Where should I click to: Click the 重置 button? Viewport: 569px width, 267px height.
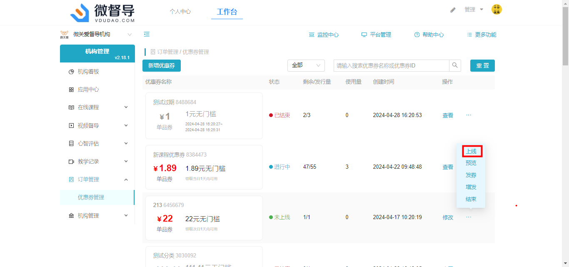coord(482,65)
